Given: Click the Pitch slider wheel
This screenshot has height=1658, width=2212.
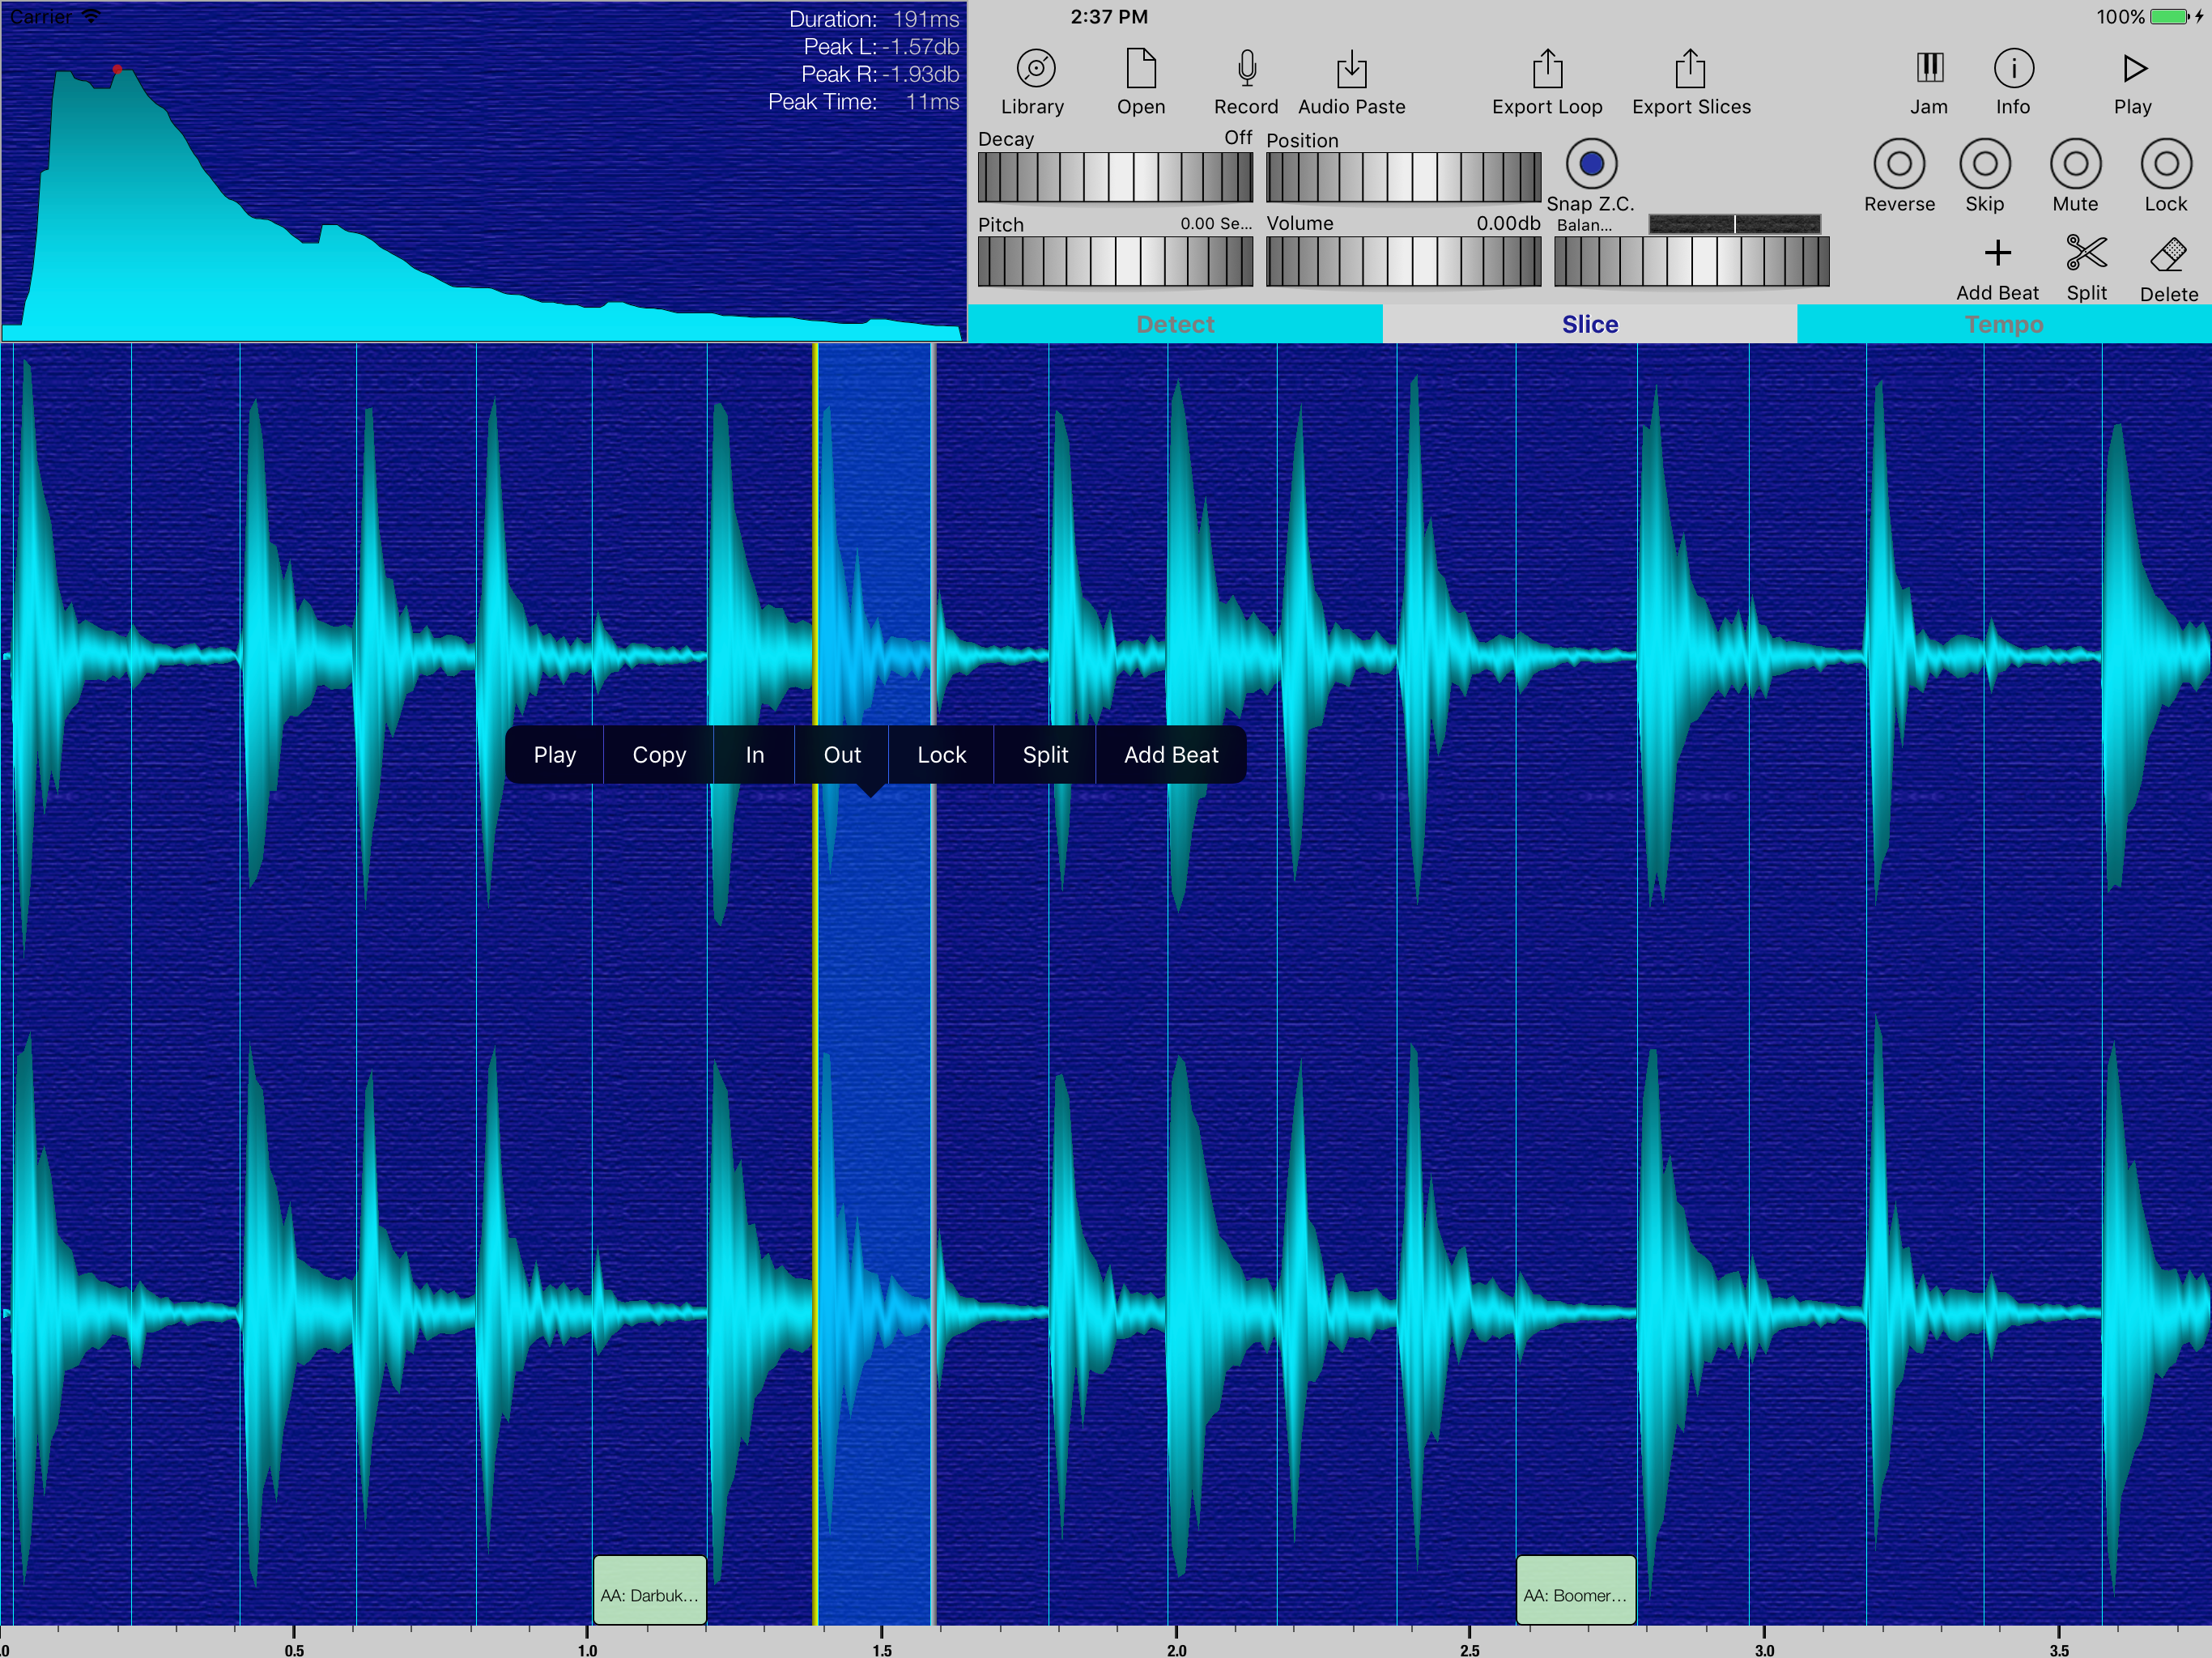Looking at the screenshot, I should (x=1114, y=262).
